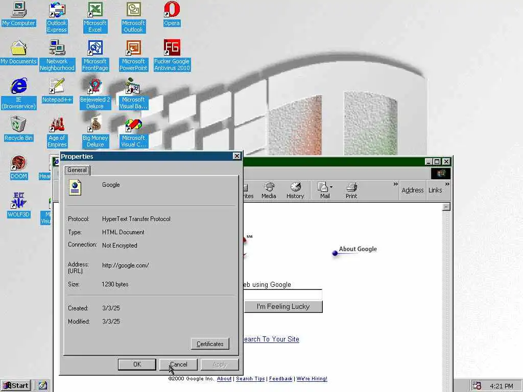Click the Google document icon in Properties
The width and height of the screenshot is (523, 392).
tap(75, 187)
